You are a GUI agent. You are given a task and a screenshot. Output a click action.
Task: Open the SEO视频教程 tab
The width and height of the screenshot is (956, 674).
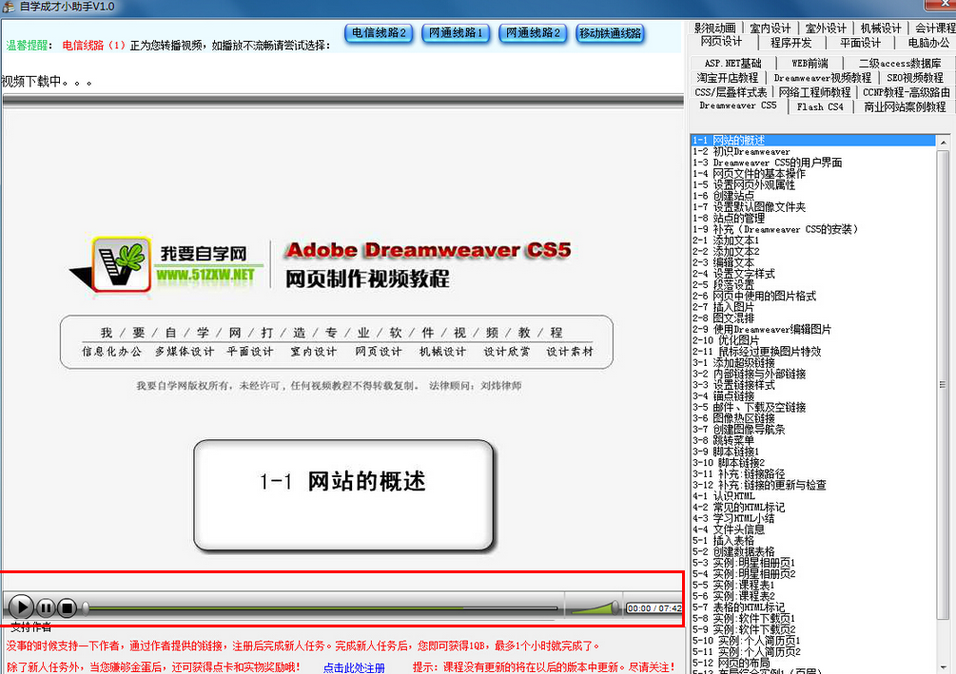914,78
